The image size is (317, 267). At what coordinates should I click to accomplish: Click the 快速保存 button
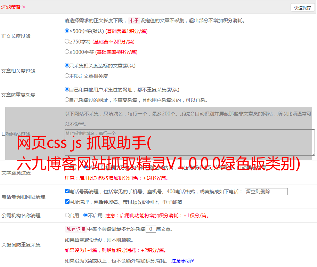[302, 8]
